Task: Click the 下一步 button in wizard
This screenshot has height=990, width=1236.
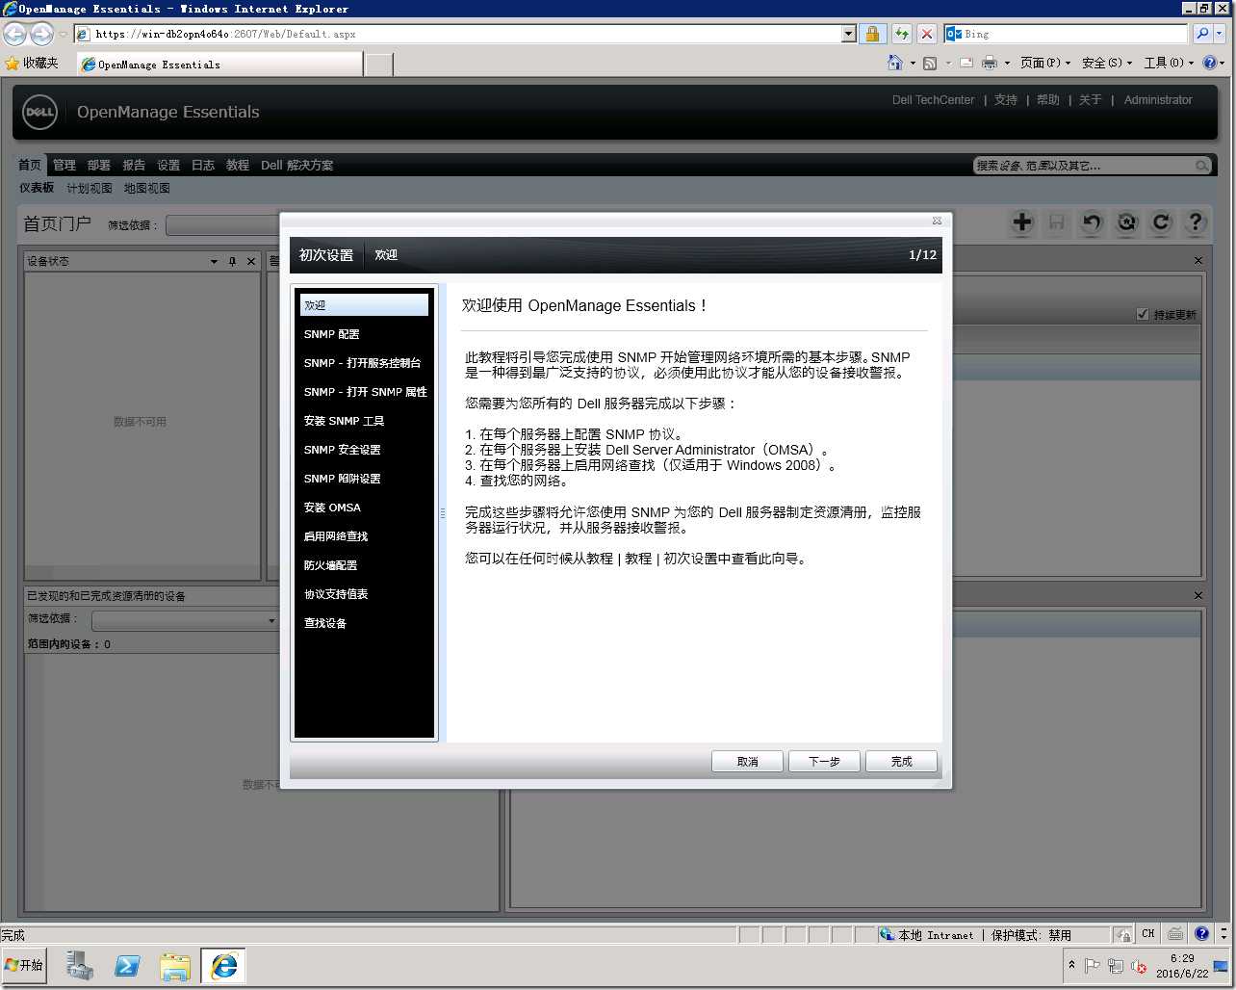Action: click(x=824, y=761)
